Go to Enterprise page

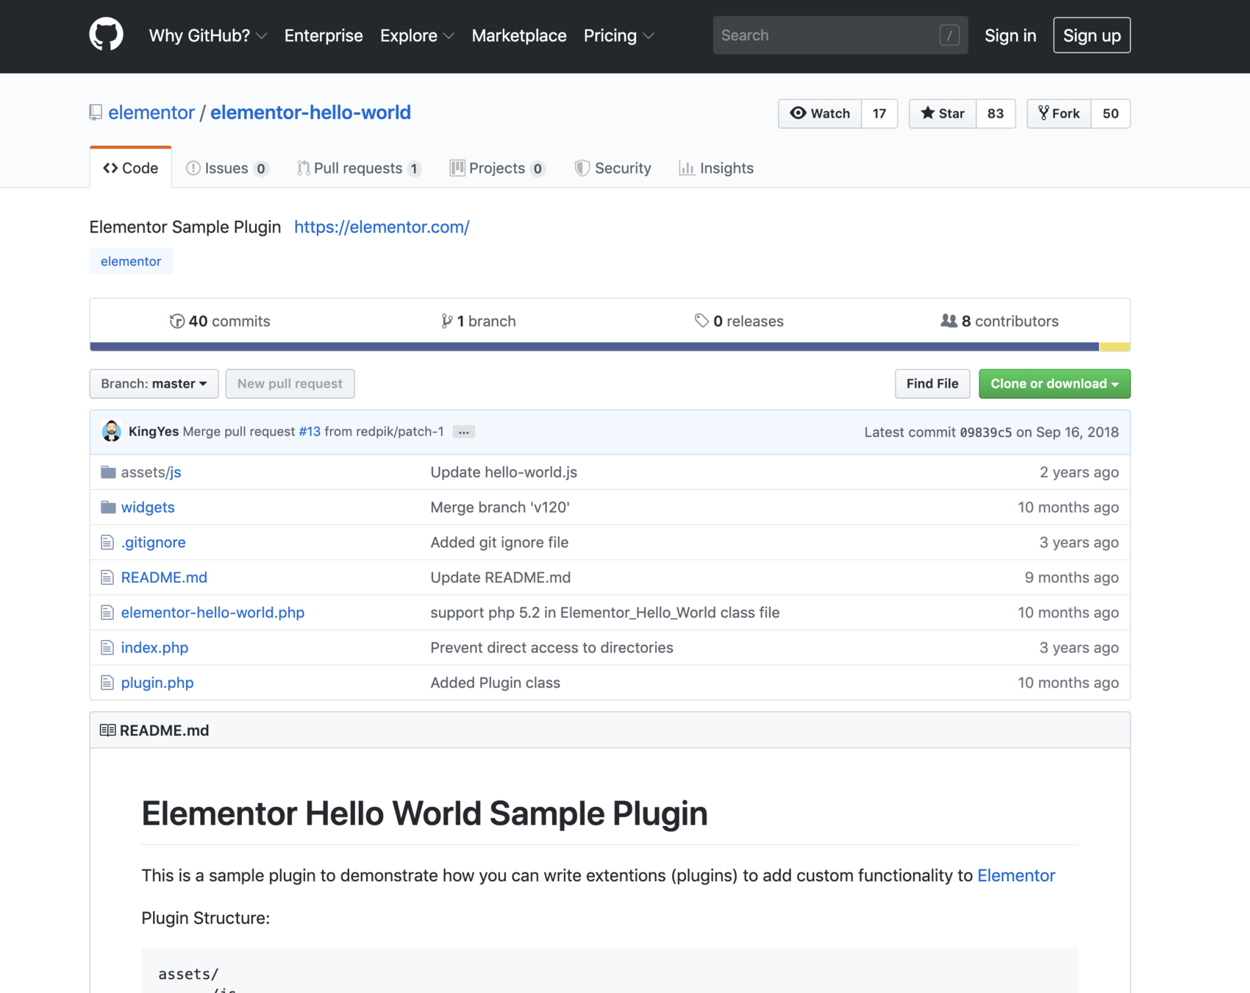(324, 35)
